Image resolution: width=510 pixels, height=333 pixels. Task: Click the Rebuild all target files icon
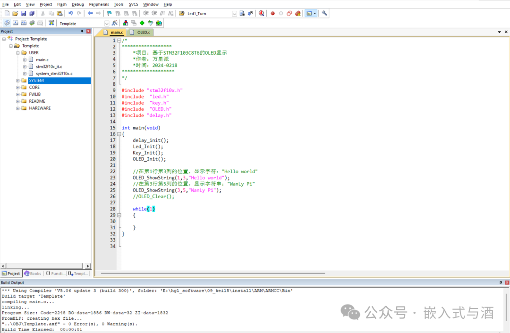[23, 23]
